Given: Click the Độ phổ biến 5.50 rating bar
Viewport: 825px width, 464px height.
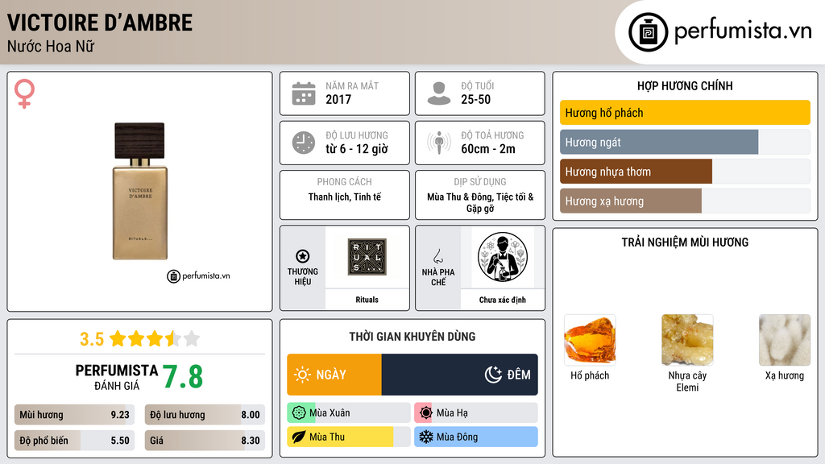Looking at the screenshot, I should [x=74, y=441].
